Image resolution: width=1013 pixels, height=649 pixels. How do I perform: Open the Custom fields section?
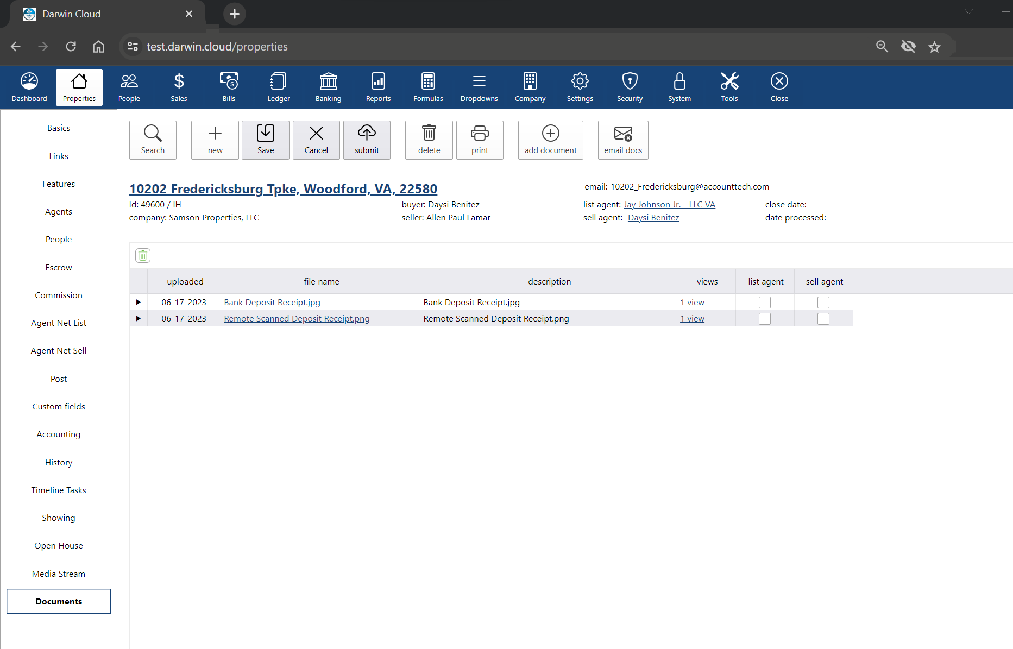click(59, 407)
